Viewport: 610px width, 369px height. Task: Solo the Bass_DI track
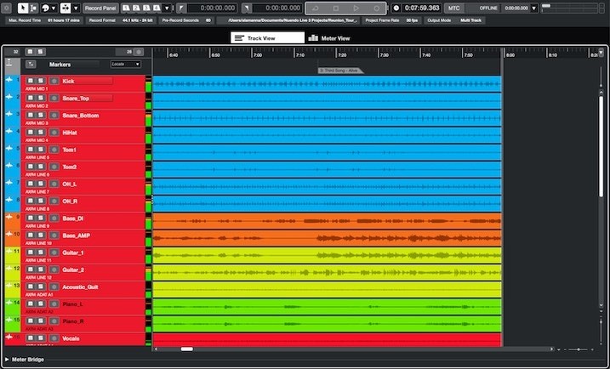[41, 219]
